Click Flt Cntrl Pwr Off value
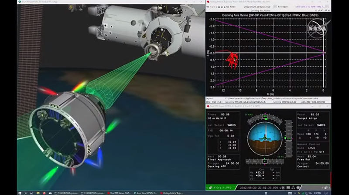Screen dimensions: 349x195 point(322,152)
